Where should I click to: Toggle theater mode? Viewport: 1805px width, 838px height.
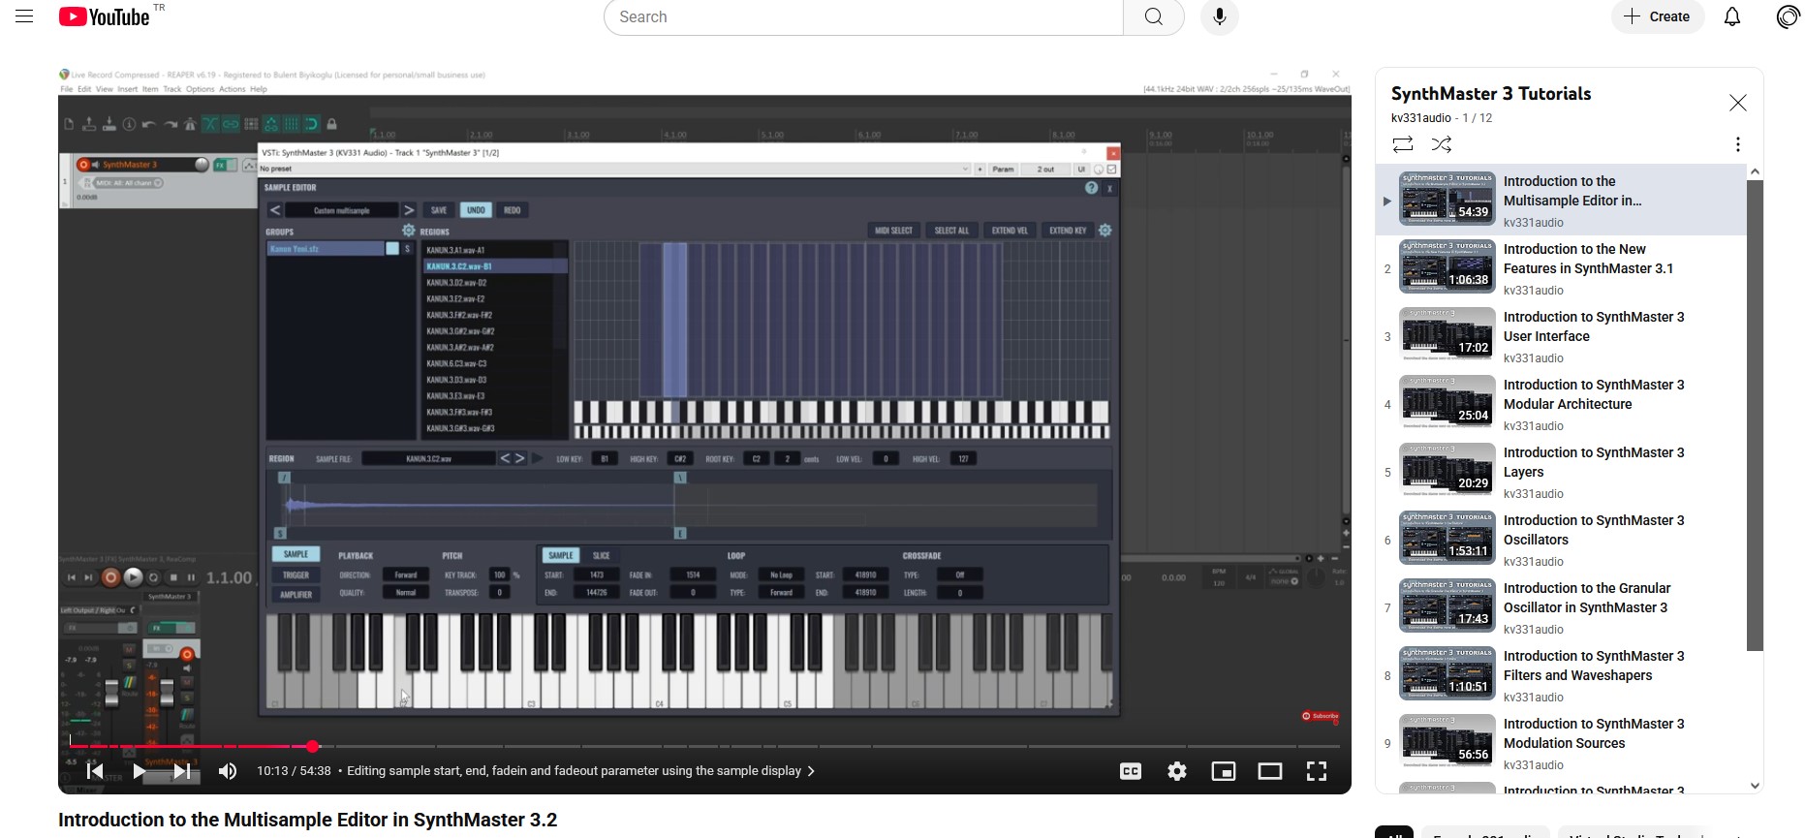[1270, 771]
